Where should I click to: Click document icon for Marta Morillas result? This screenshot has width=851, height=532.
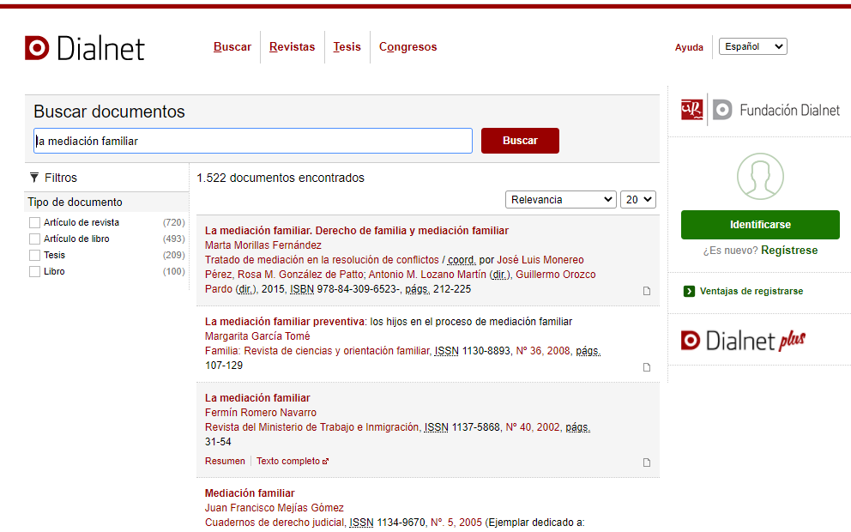647,291
